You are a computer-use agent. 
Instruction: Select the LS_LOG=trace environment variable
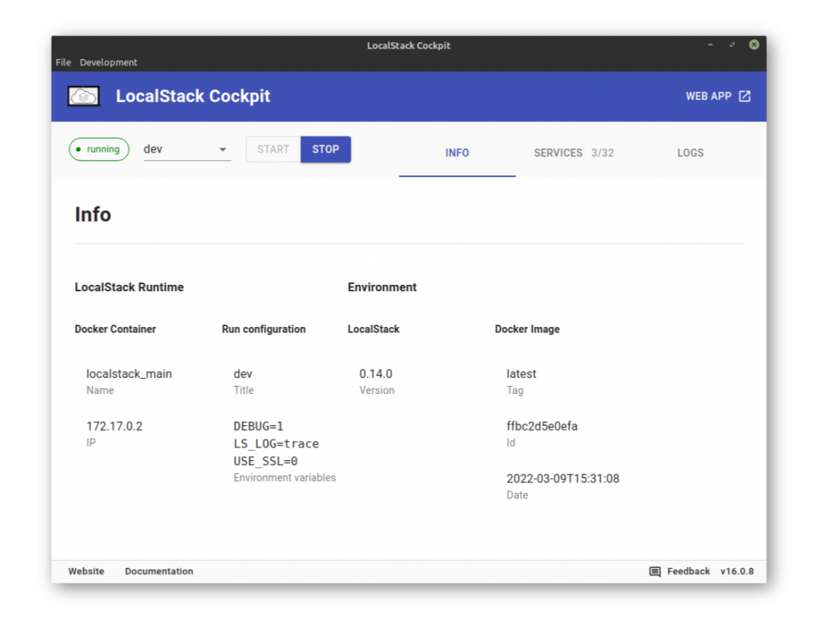point(276,444)
